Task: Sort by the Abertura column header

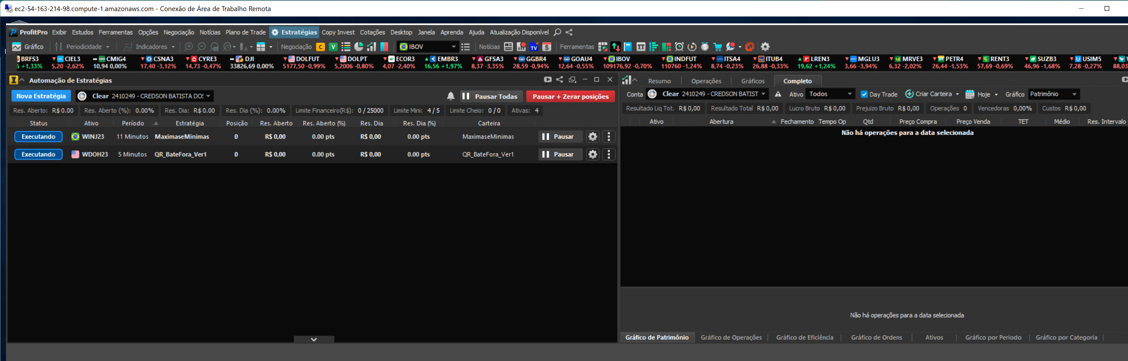Action: click(x=721, y=121)
